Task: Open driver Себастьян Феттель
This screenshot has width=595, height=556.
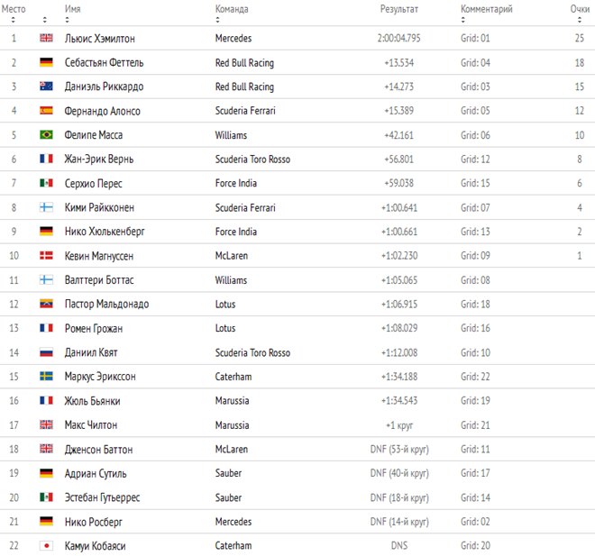Action: click(x=104, y=62)
